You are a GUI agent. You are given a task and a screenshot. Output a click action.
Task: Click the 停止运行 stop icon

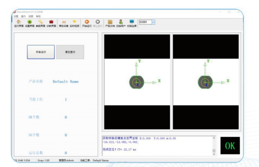point(98,23)
